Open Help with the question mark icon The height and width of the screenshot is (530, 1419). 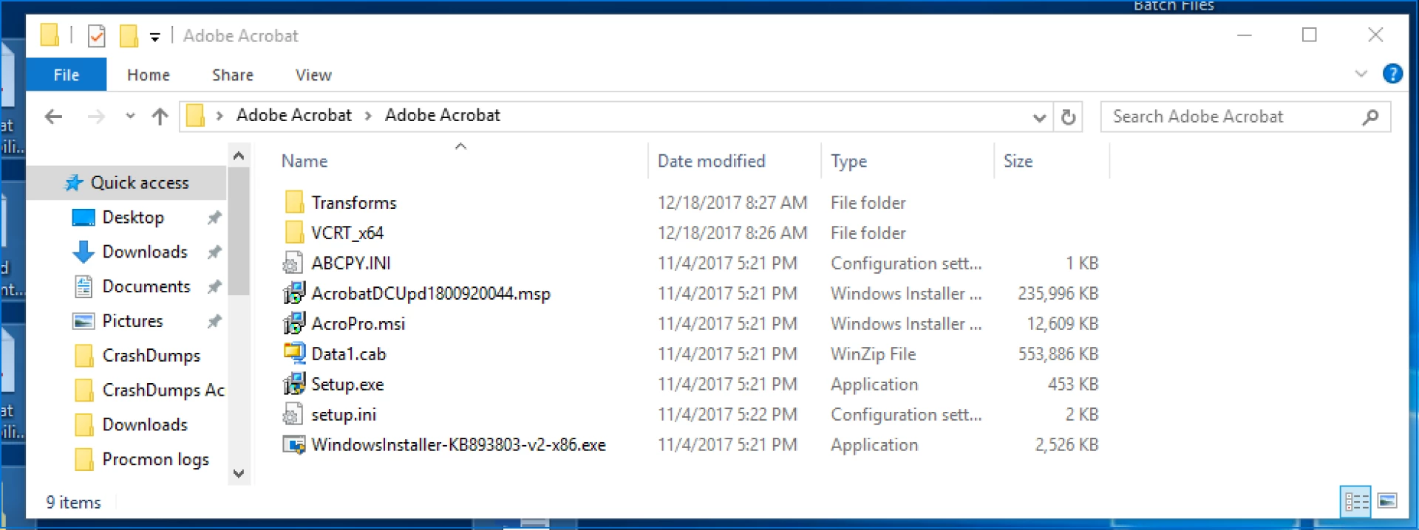(1392, 74)
